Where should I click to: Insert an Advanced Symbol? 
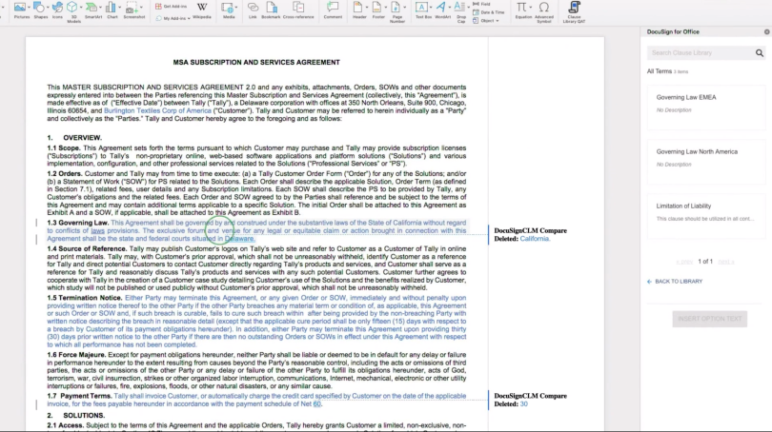pos(544,9)
